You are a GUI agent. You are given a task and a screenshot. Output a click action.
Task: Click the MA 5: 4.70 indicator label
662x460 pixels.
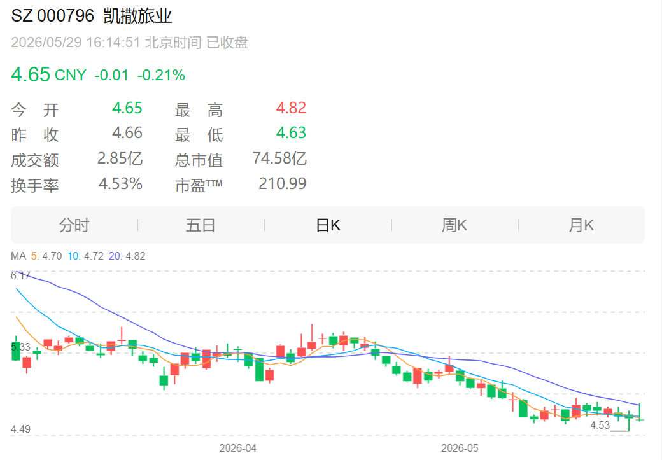(46, 256)
